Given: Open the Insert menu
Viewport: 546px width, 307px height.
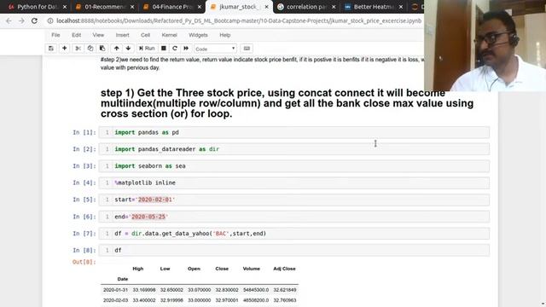Looking at the screenshot, I should [122, 35].
